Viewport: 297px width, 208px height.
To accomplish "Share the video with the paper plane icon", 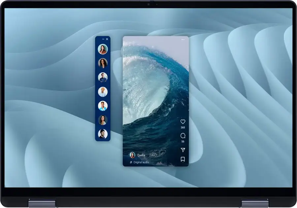I will 183,150.
